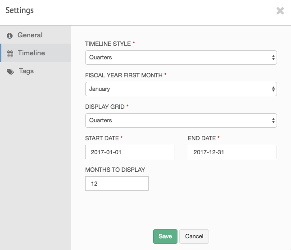Switch to the General settings tab

click(x=30, y=35)
